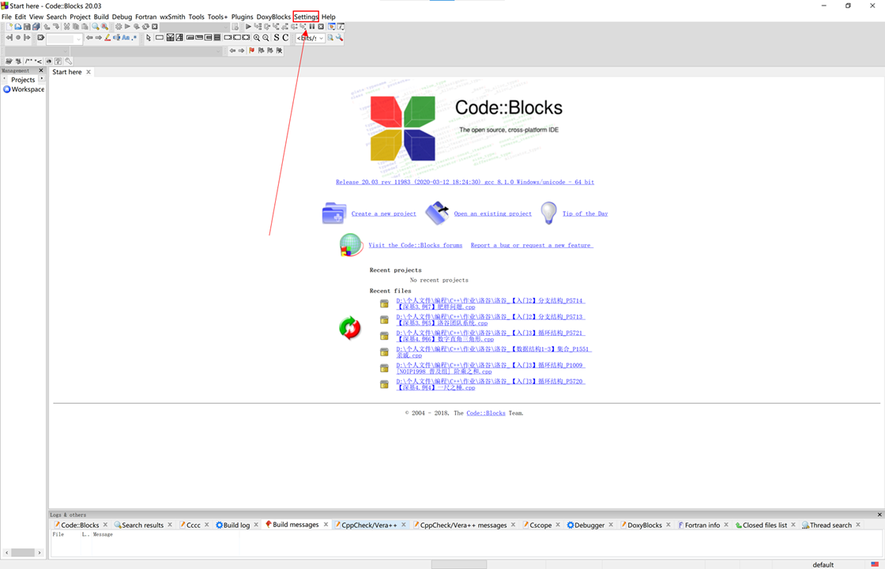Click the Management tabs right scroll arrow

coord(42,79)
